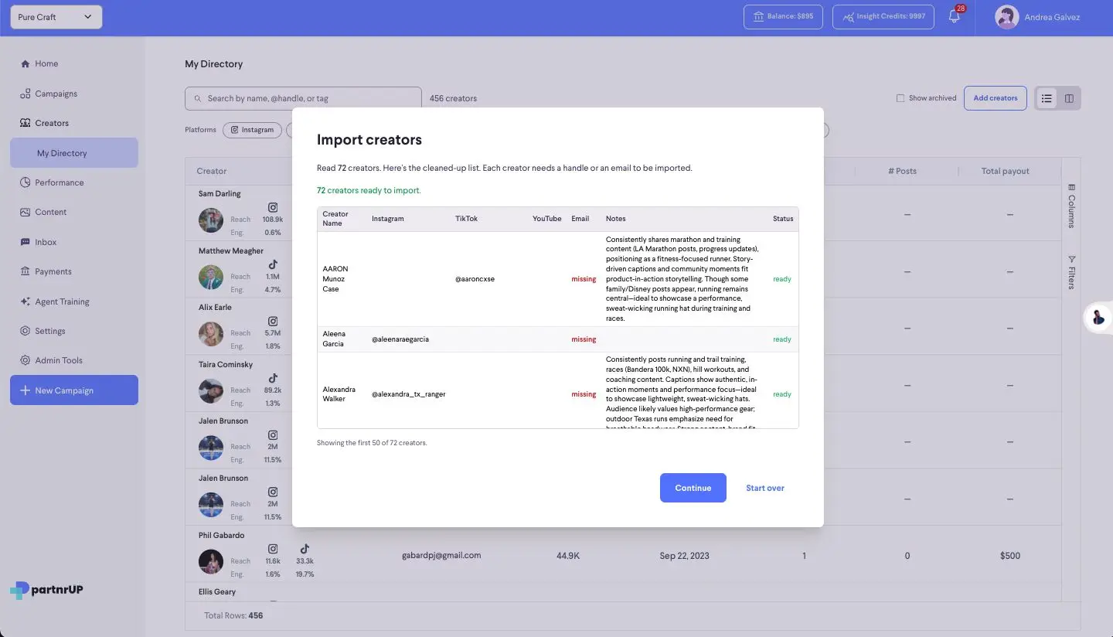Open Settings in sidebar
The image size is (1113, 637).
click(49, 331)
